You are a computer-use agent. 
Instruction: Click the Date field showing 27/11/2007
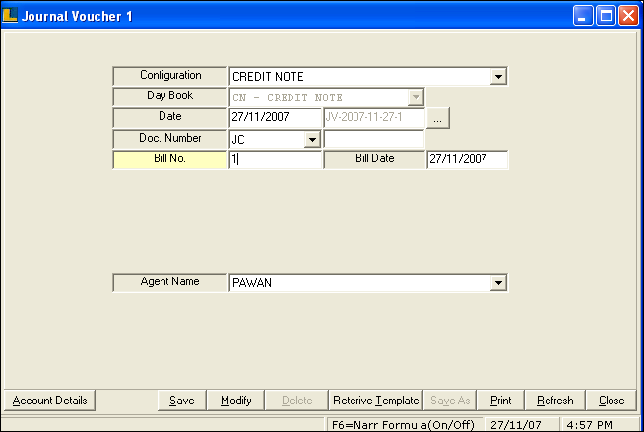coord(275,118)
